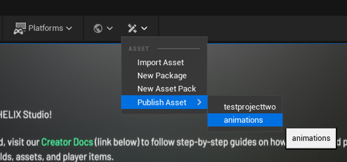Screen dimensions: 347x162
Task: Click the magic wand tools icon
Action: 132,28
